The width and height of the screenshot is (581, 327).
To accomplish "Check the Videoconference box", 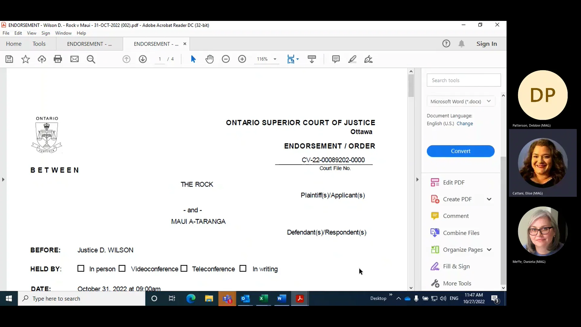I will [x=122, y=269].
